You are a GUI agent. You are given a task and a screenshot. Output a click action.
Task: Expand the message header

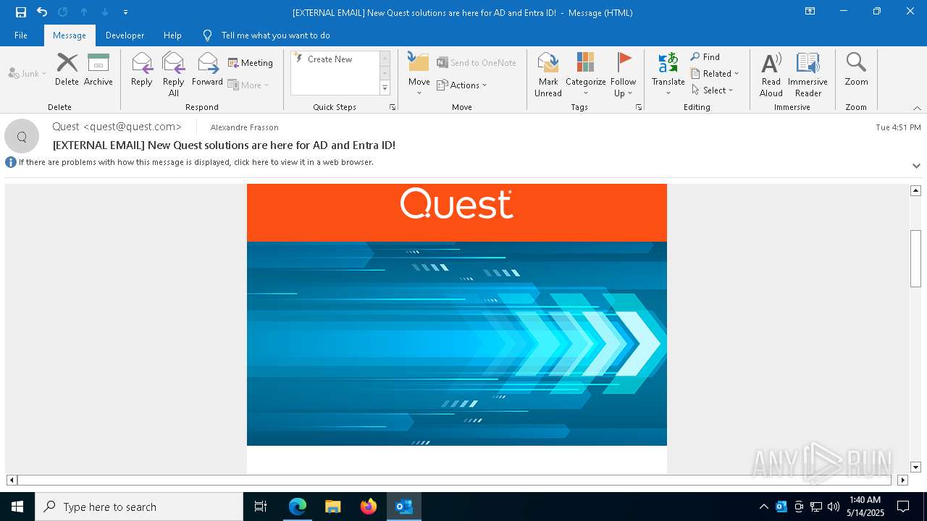(916, 166)
